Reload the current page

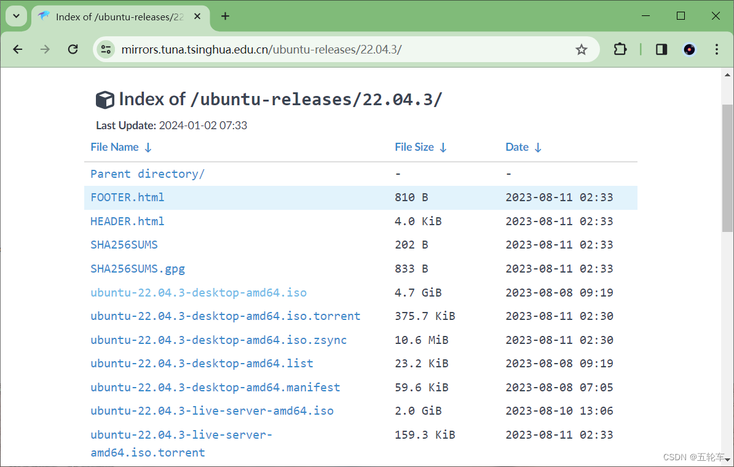73,49
